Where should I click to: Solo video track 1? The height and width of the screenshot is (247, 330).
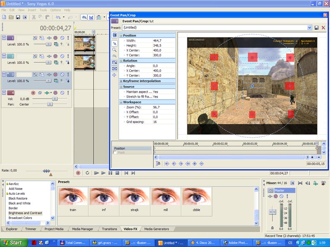tap(68, 38)
